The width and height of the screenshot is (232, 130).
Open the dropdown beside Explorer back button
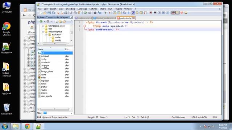coord(44,22)
